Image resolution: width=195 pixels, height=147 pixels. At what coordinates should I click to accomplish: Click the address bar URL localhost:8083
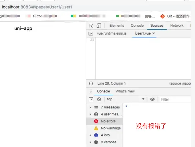37,7
